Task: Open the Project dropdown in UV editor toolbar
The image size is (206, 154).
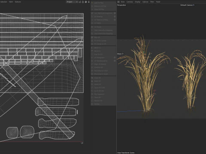Action: (72, 2)
